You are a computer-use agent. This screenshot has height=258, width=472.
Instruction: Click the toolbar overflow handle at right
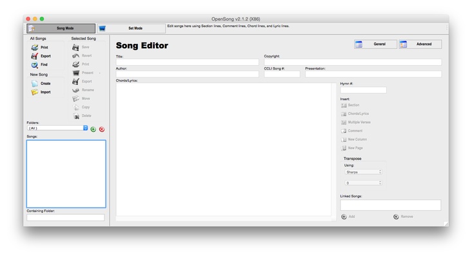coord(447,28)
